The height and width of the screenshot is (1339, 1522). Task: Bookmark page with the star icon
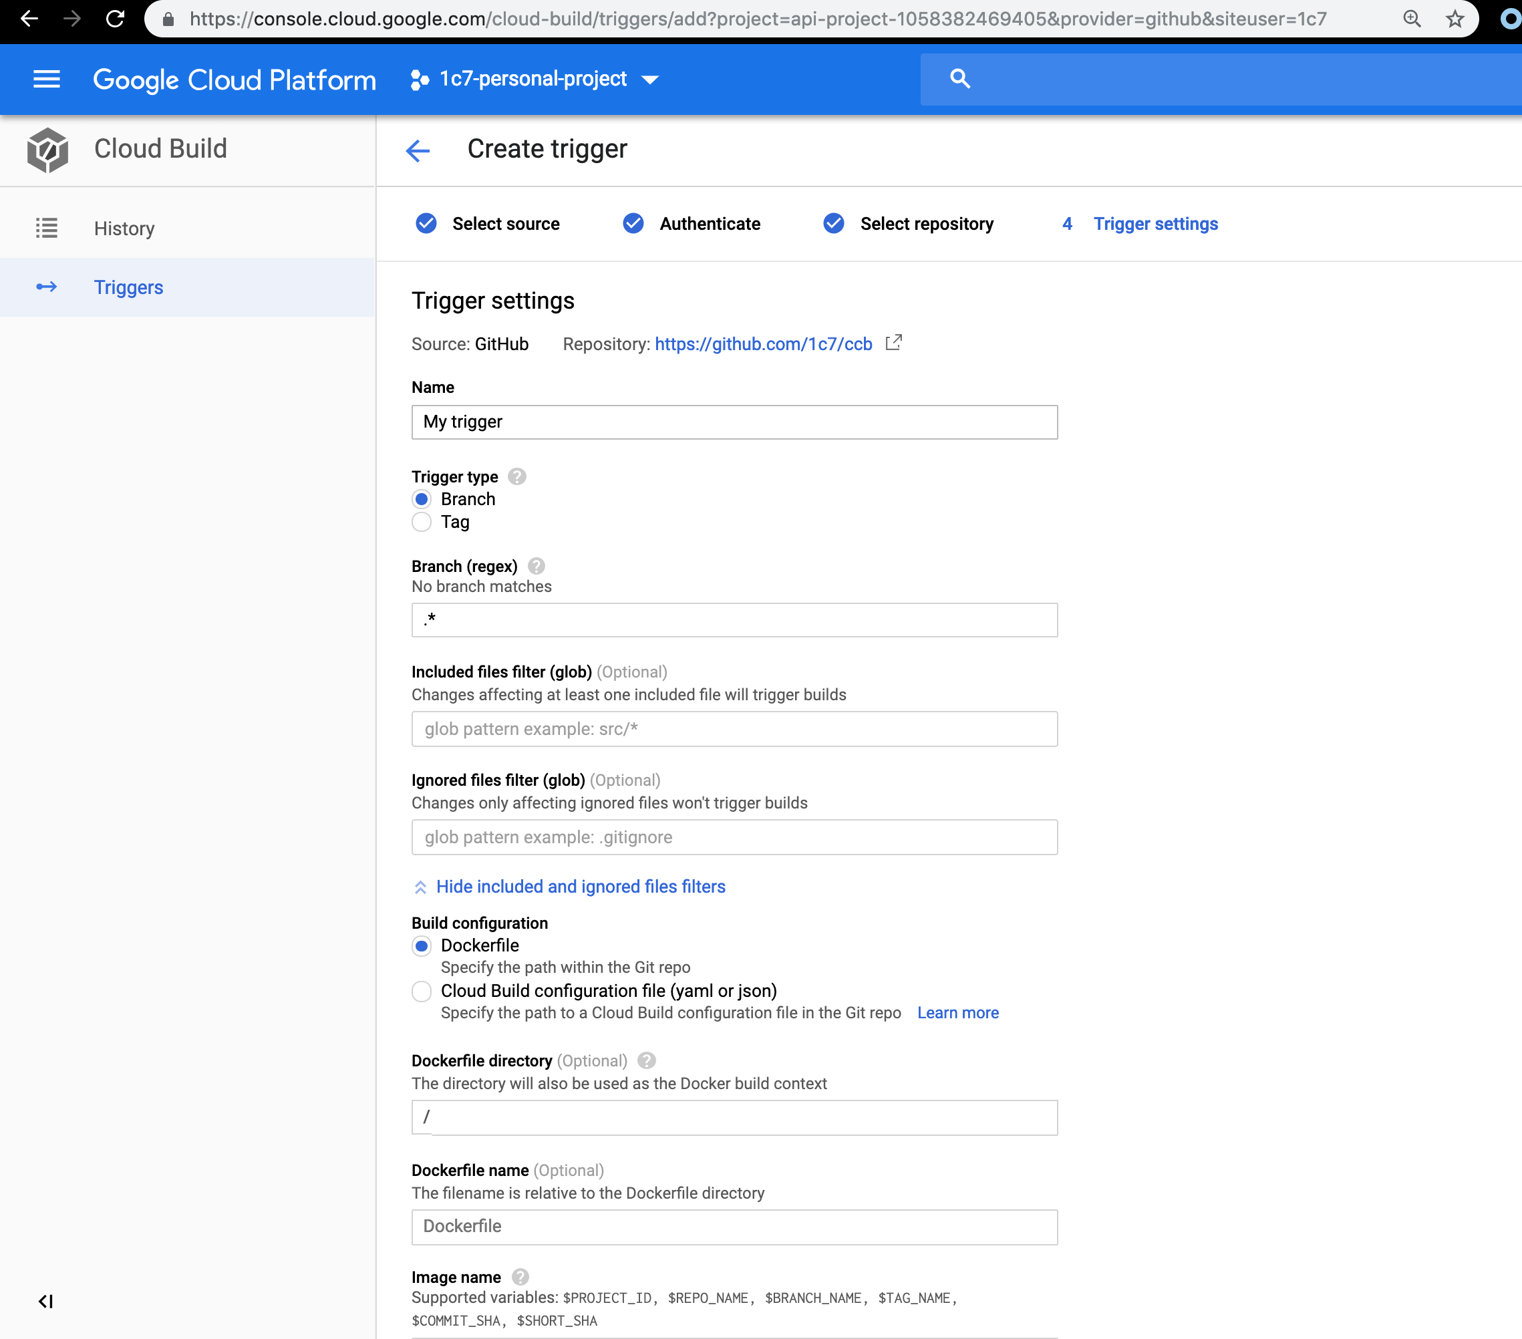click(x=1455, y=19)
